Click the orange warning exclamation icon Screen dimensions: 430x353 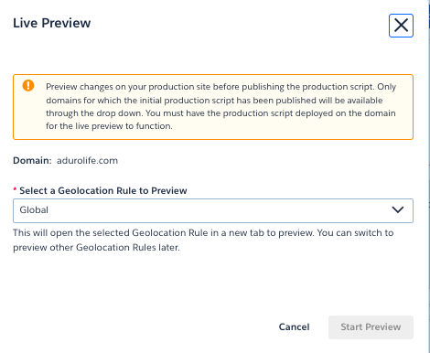pyautogui.click(x=28, y=86)
